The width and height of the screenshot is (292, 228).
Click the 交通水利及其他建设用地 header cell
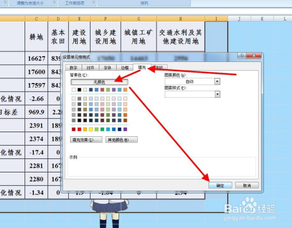click(x=180, y=36)
